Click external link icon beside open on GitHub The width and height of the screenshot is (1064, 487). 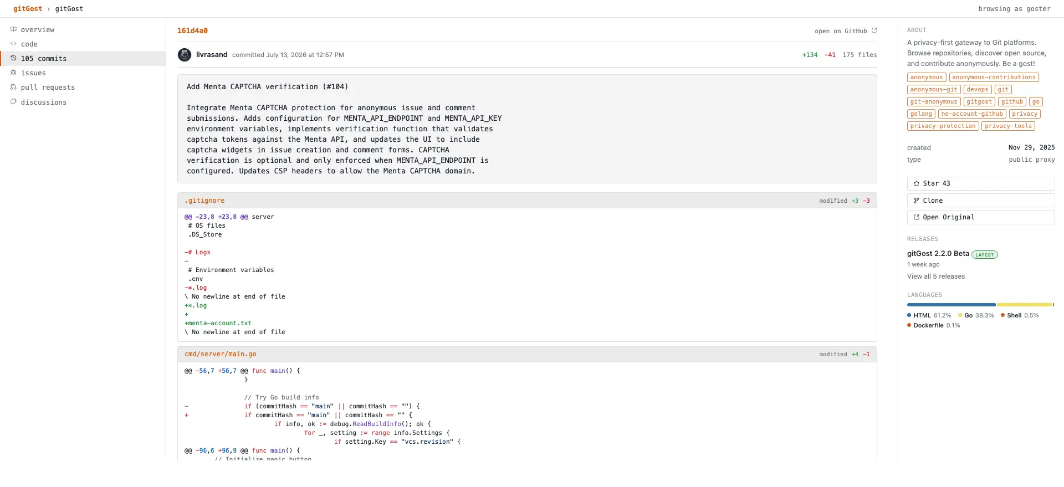874,30
